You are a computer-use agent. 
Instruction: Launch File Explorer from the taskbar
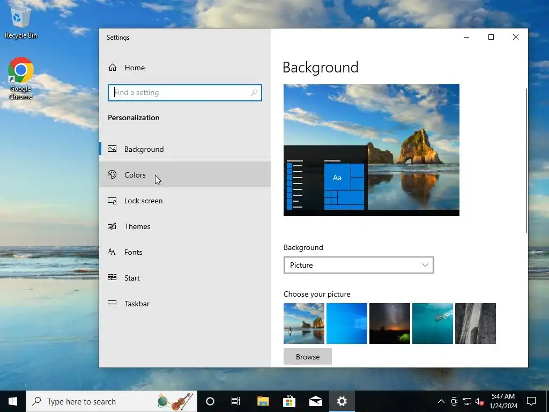(263, 401)
